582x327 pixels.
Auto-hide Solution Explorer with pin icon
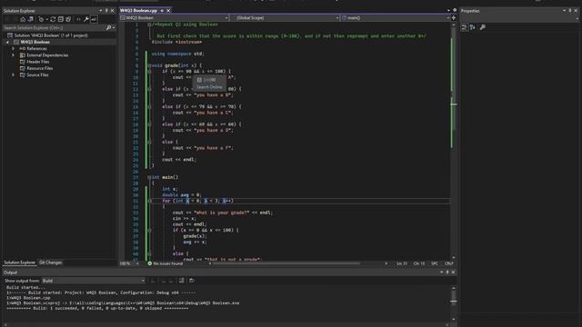point(106,11)
